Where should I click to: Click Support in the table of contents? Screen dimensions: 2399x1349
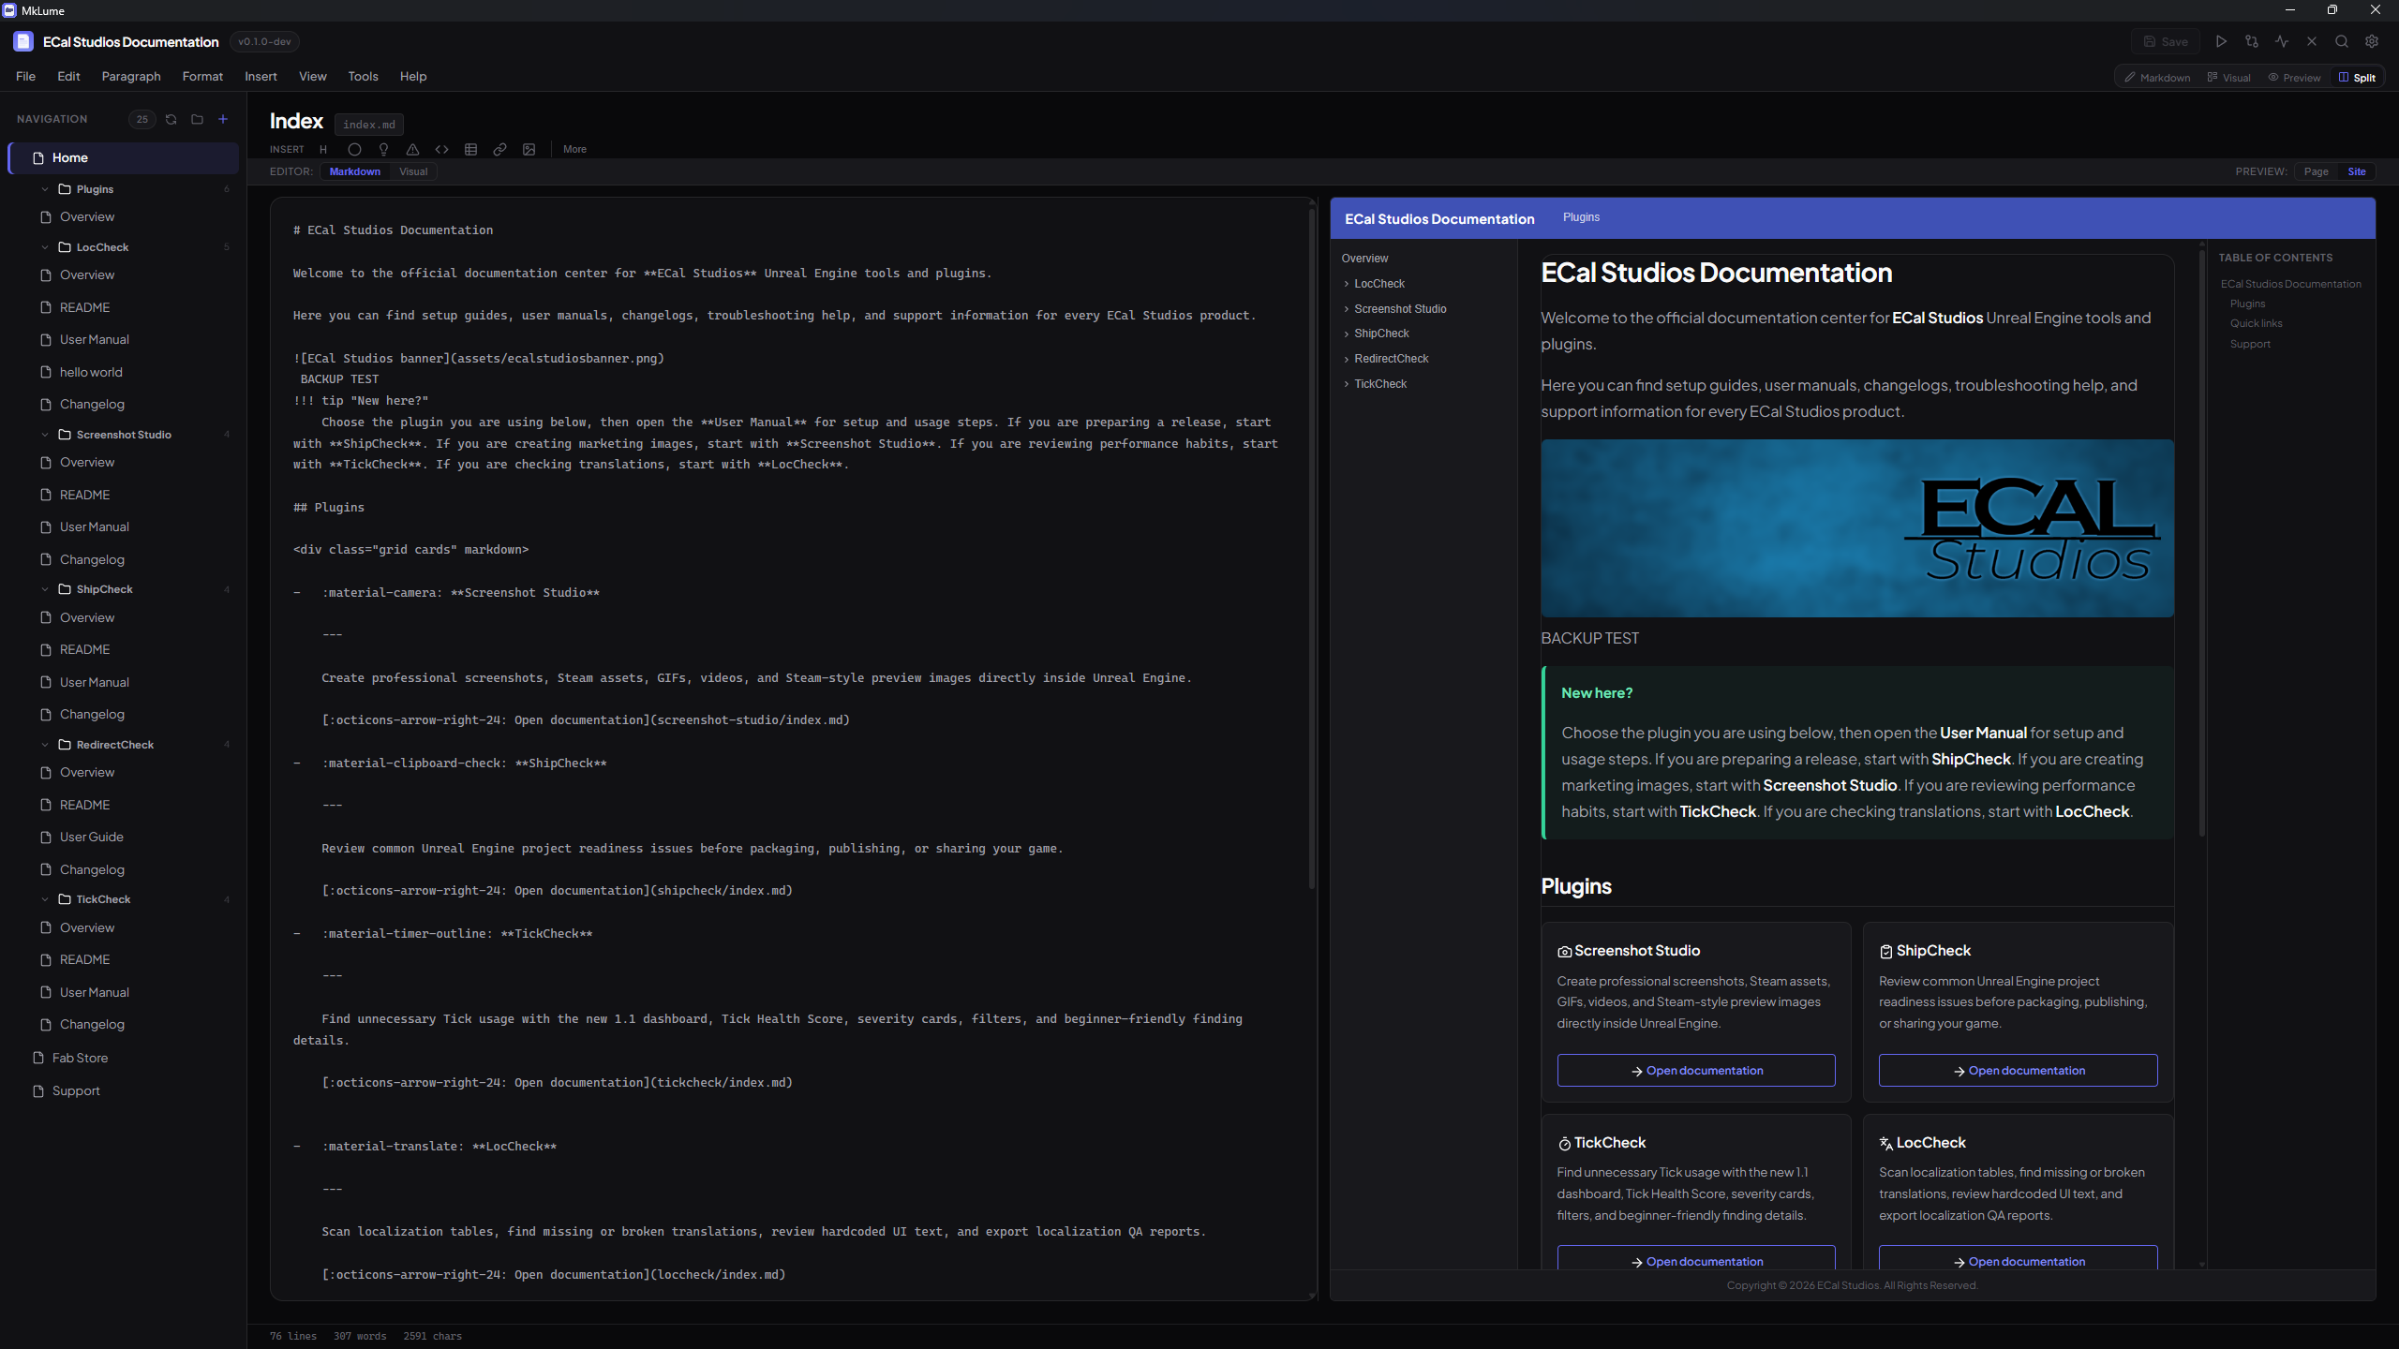(2249, 344)
